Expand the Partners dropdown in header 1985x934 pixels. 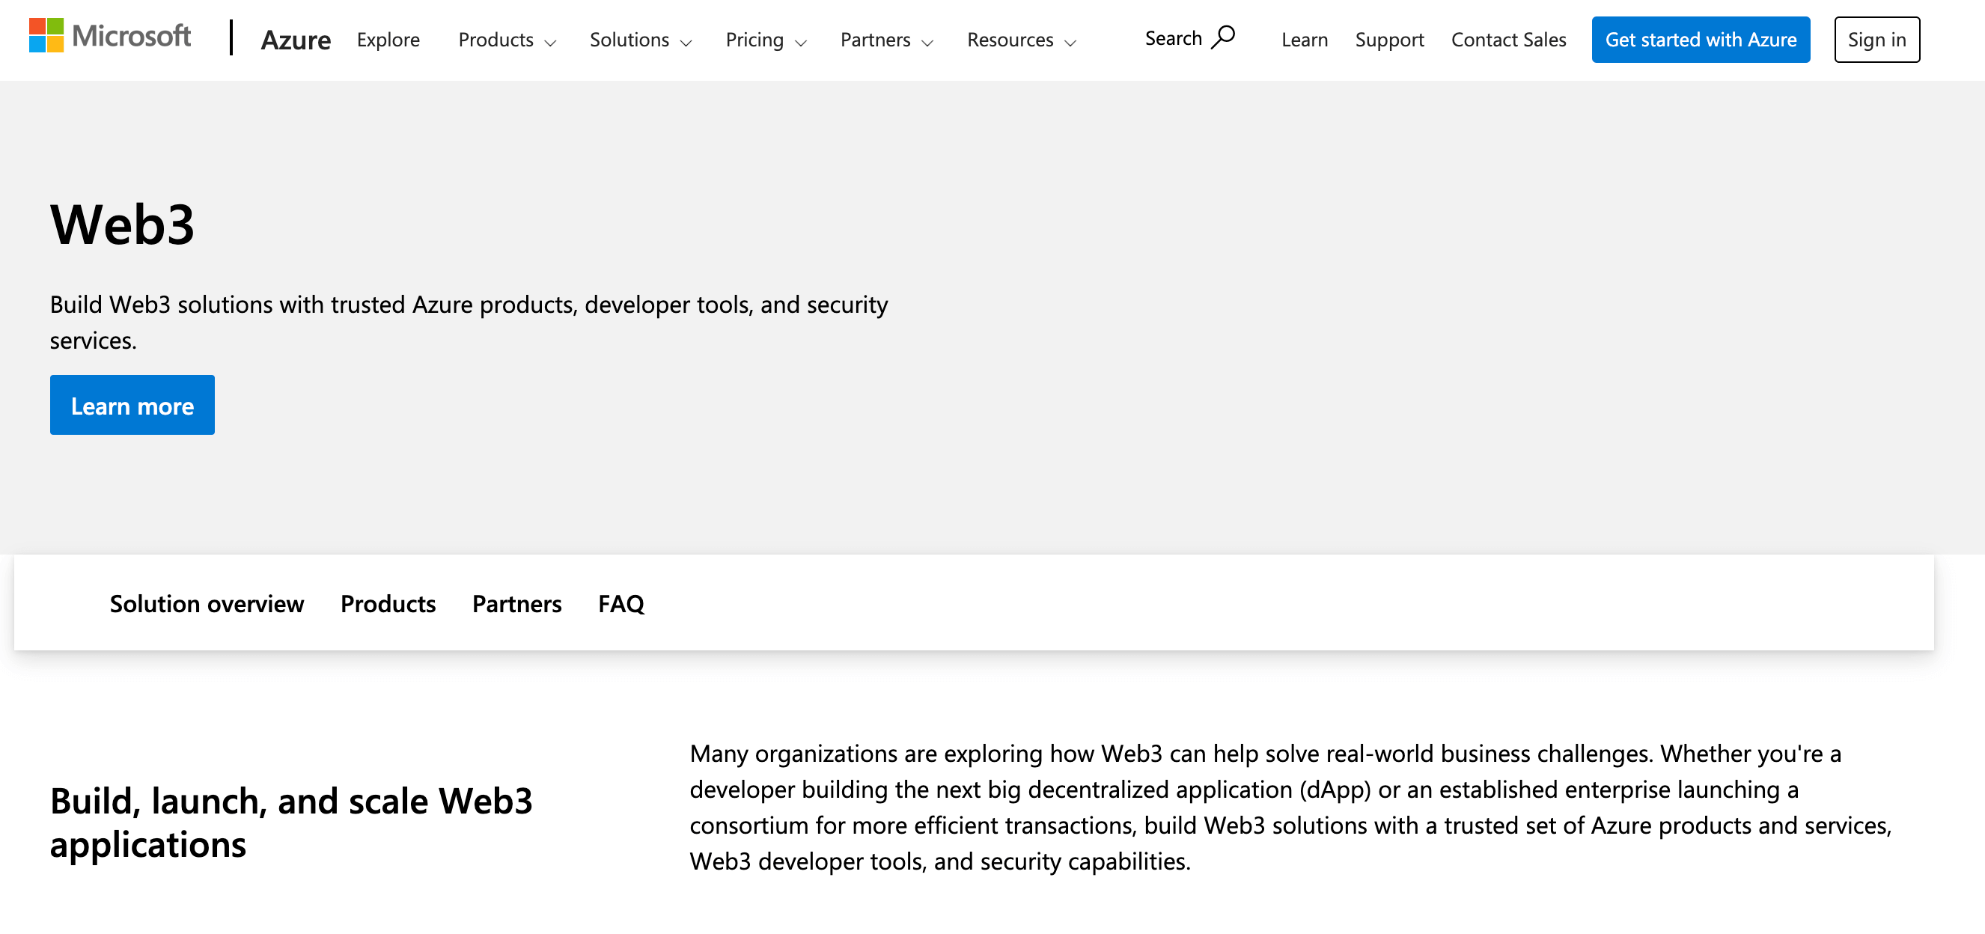click(885, 40)
